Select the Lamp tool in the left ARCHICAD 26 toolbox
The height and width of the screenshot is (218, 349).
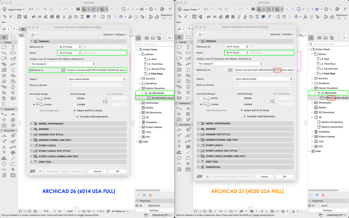tap(13, 93)
